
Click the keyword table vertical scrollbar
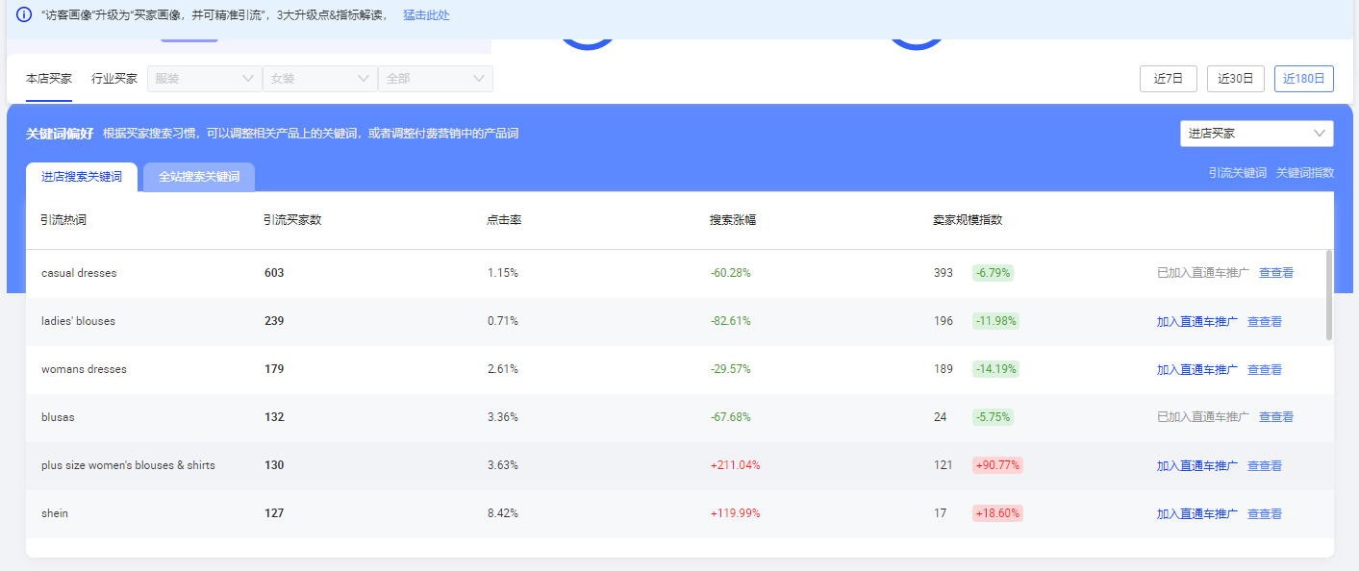[1329, 294]
